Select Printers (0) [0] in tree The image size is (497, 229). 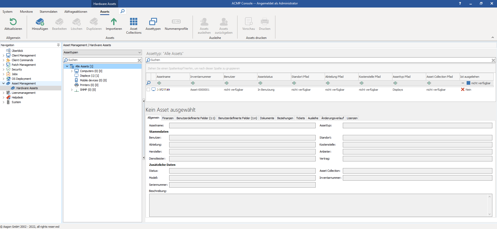[x=89, y=85]
